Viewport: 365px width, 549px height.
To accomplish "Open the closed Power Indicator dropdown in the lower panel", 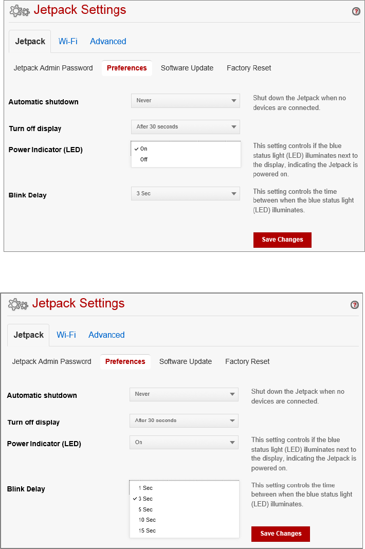I will click(184, 442).
